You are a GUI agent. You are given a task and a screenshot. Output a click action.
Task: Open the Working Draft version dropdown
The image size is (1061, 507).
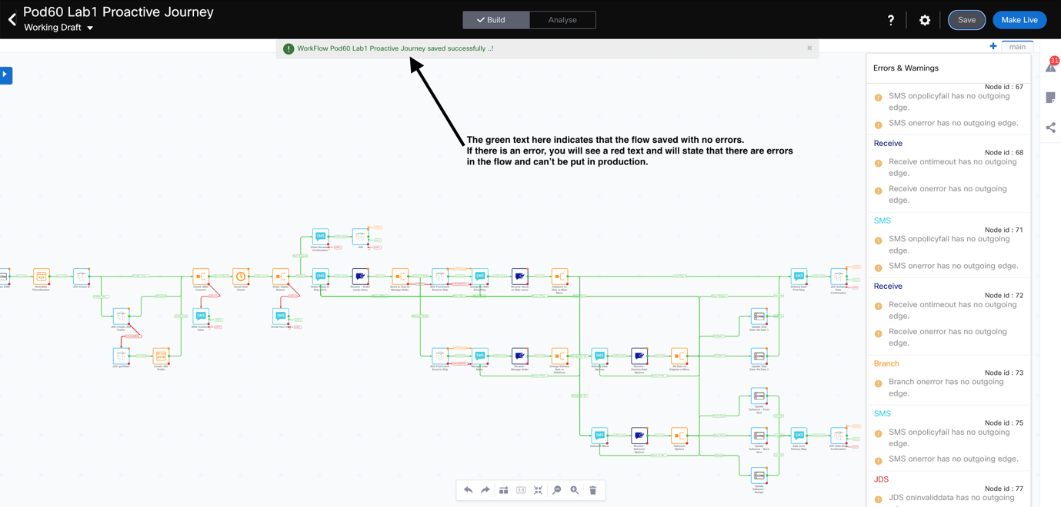(58, 28)
